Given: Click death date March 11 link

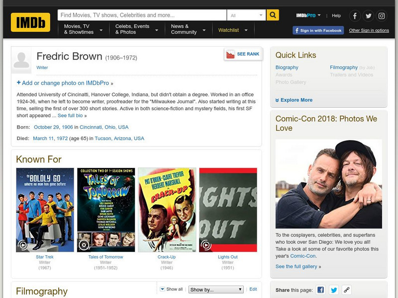Looking at the screenshot, I should click(x=43, y=139).
